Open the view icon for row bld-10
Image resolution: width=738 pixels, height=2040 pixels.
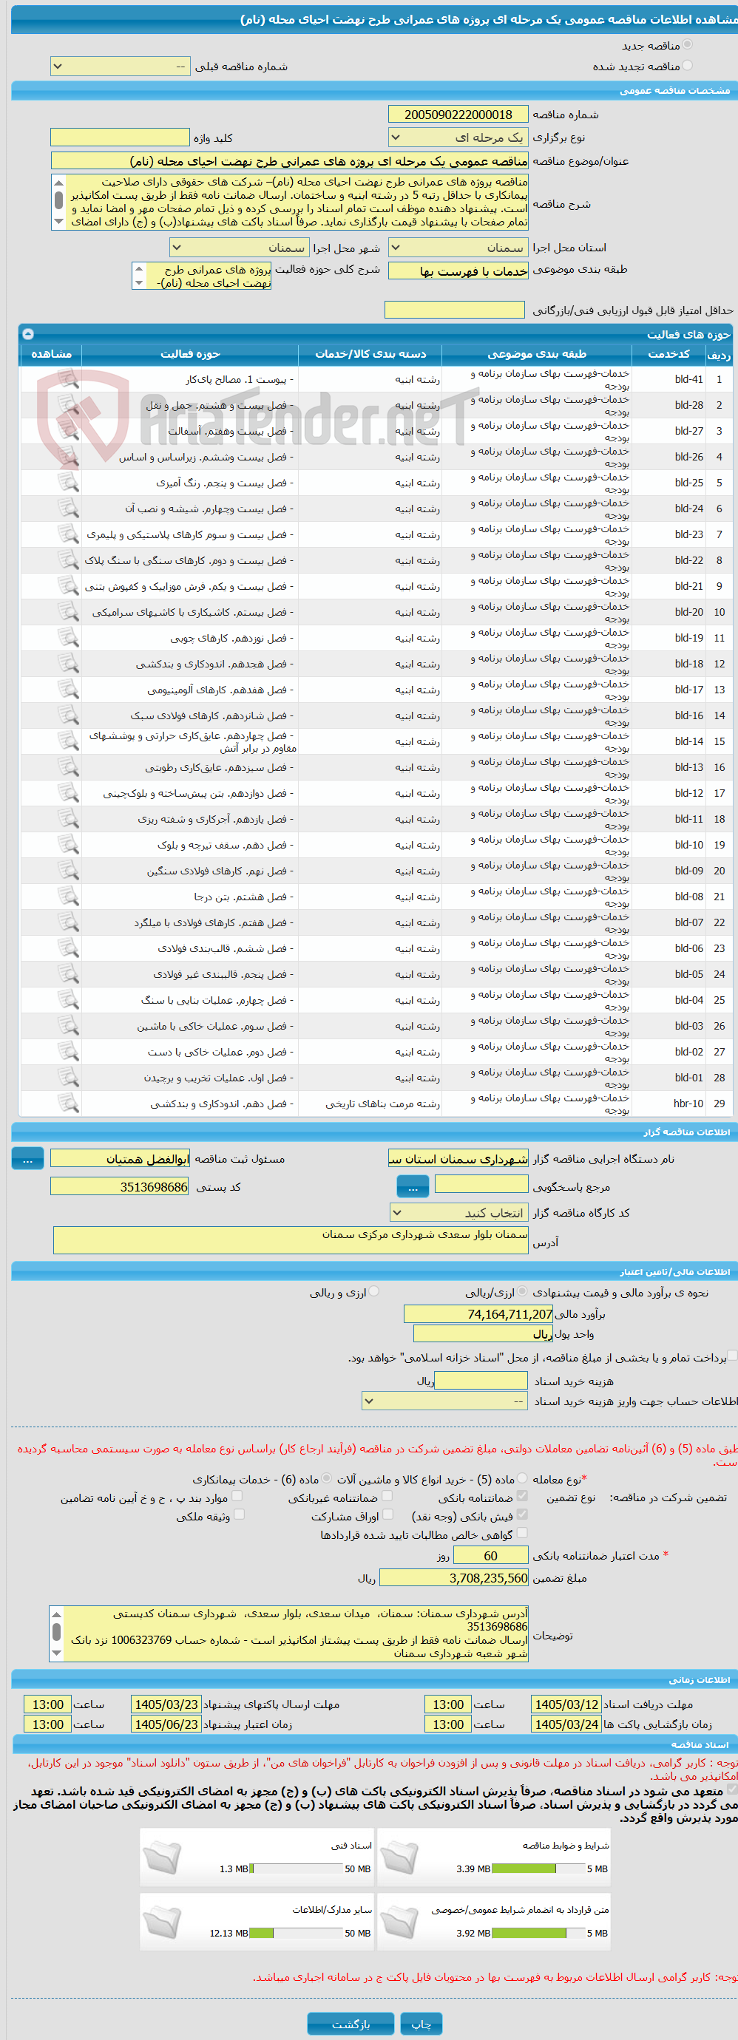tap(69, 844)
